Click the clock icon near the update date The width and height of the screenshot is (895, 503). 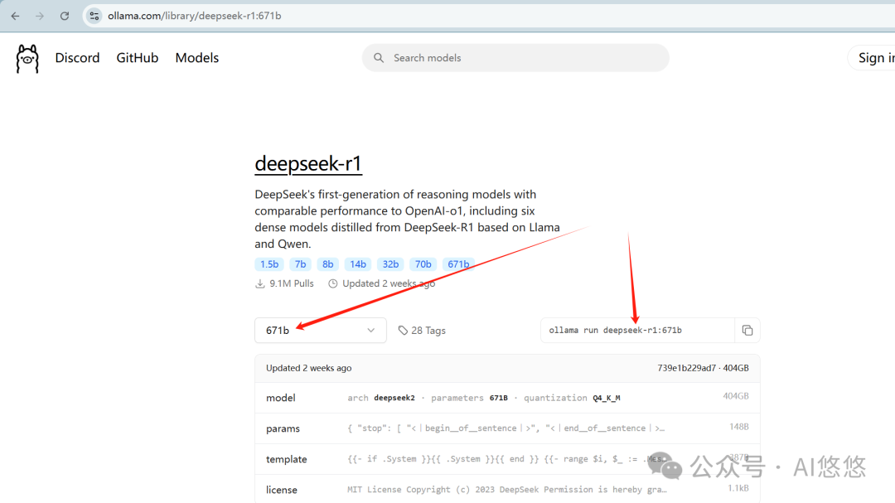(332, 283)
